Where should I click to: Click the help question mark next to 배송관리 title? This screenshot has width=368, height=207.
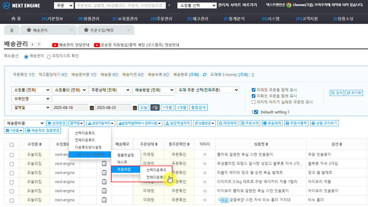[39, 44]
